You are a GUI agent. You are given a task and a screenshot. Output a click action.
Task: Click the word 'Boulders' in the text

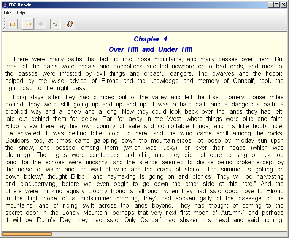click(x=17, y=141)
